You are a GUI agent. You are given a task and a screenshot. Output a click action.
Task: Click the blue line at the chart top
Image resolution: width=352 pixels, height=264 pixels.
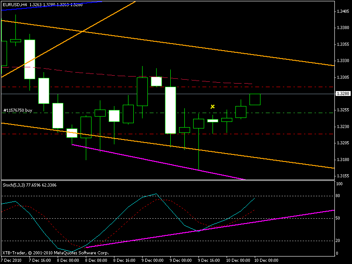51,6
